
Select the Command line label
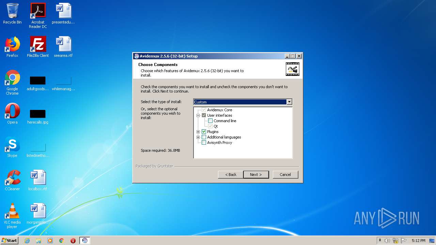pos(225,121)
